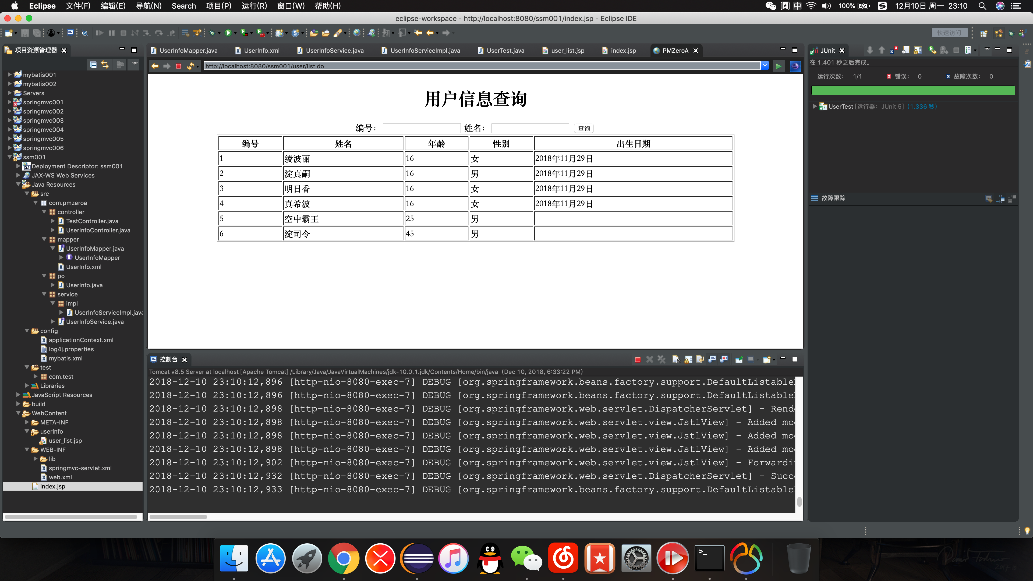Collapse the ssm001 project tree
Viewport: 1033px width, 581px height.
coord(10,157)
